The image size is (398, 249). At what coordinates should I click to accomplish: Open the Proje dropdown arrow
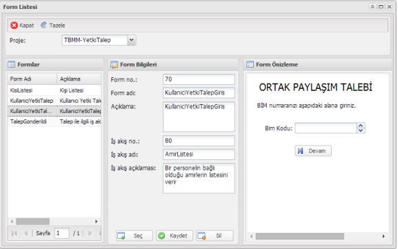(x=132, y=40)
